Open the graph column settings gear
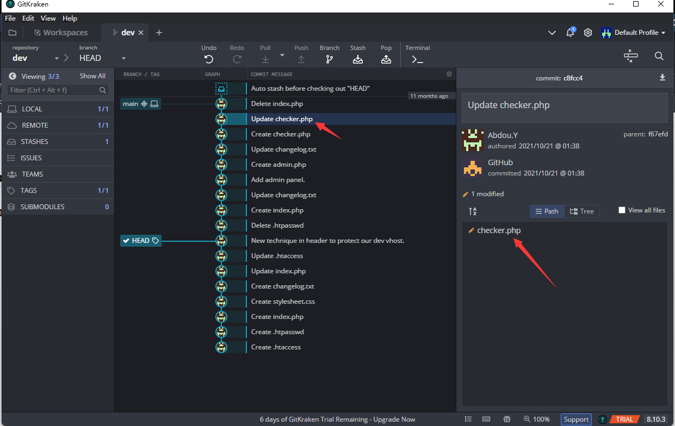This screenshot has width=675, height=426. [449, 74]
